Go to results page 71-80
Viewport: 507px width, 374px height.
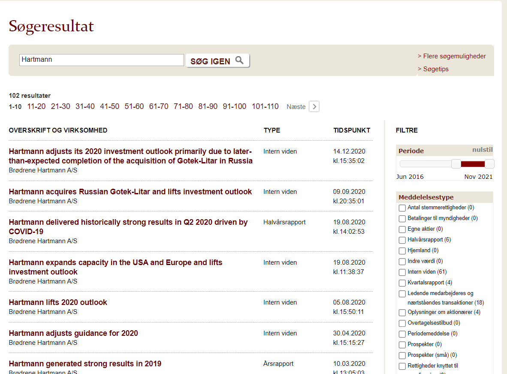point(183,106)
